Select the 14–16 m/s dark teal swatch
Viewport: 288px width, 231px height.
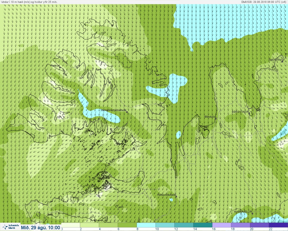pos(203,225)
